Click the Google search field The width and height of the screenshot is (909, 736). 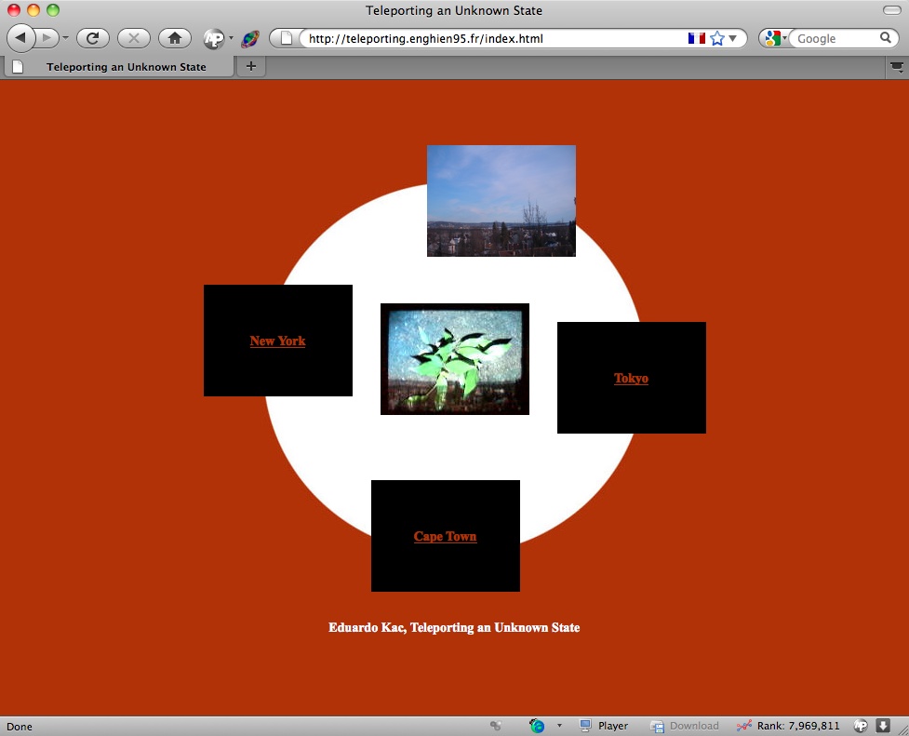coord(834,38)
